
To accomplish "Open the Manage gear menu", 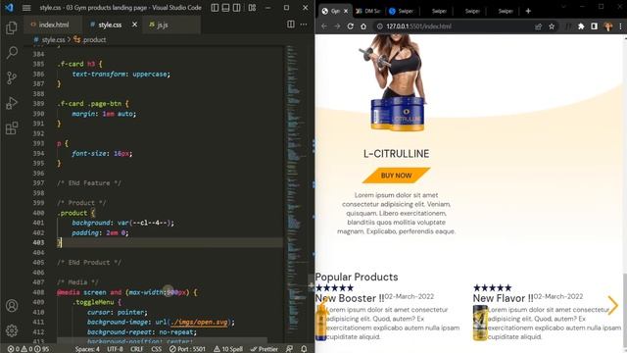I will pos(12,330).
